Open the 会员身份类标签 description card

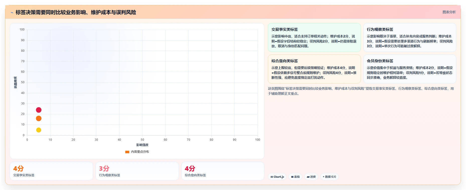pyautogui.click(x=410, y=69)
